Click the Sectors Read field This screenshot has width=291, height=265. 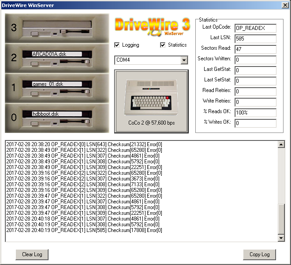coord(255,49)
